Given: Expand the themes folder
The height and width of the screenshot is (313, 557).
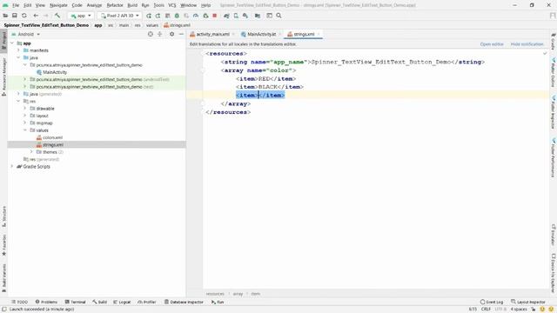Looking at the screenshot, I should tap(31, 152).
